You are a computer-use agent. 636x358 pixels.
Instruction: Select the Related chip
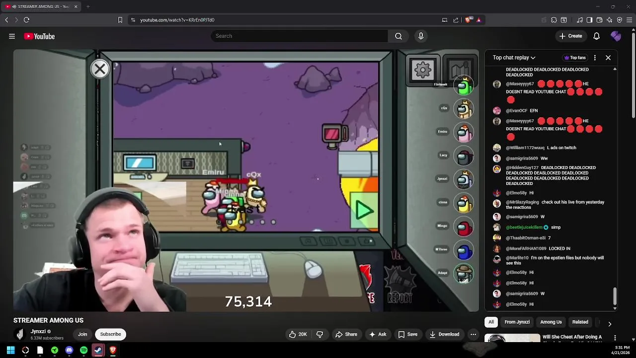pos(580,322)
